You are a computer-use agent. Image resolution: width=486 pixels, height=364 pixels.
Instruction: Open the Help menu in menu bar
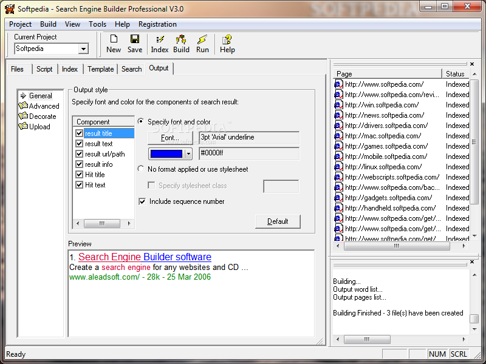122,24
